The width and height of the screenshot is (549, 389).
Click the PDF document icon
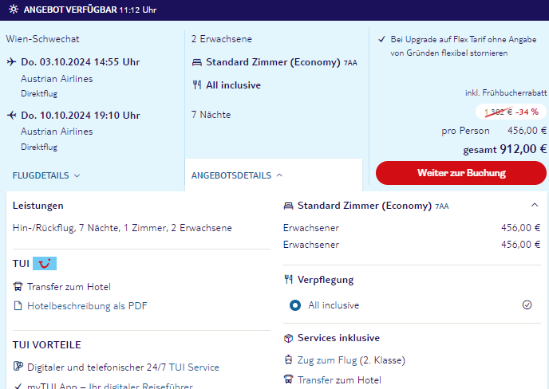18,306
